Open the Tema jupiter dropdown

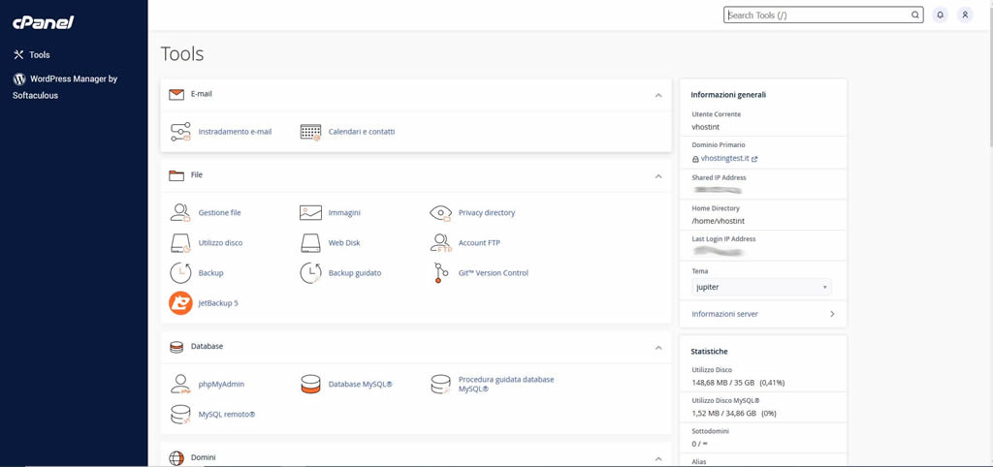(x=762, y=288)
